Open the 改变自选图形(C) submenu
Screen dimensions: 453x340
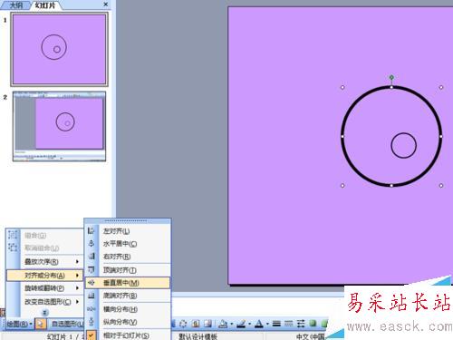[44, 302]
